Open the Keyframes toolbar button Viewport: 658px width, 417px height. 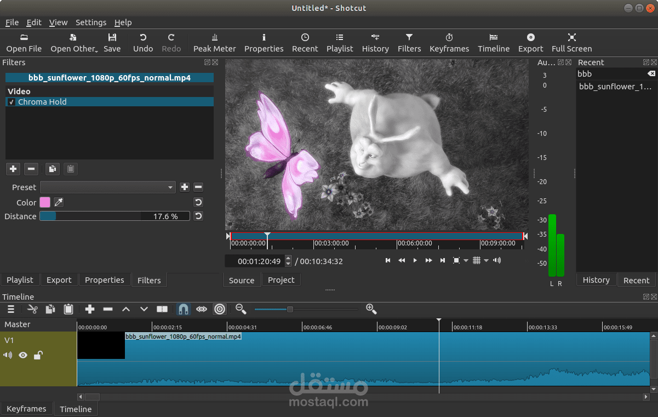[449, 43]
